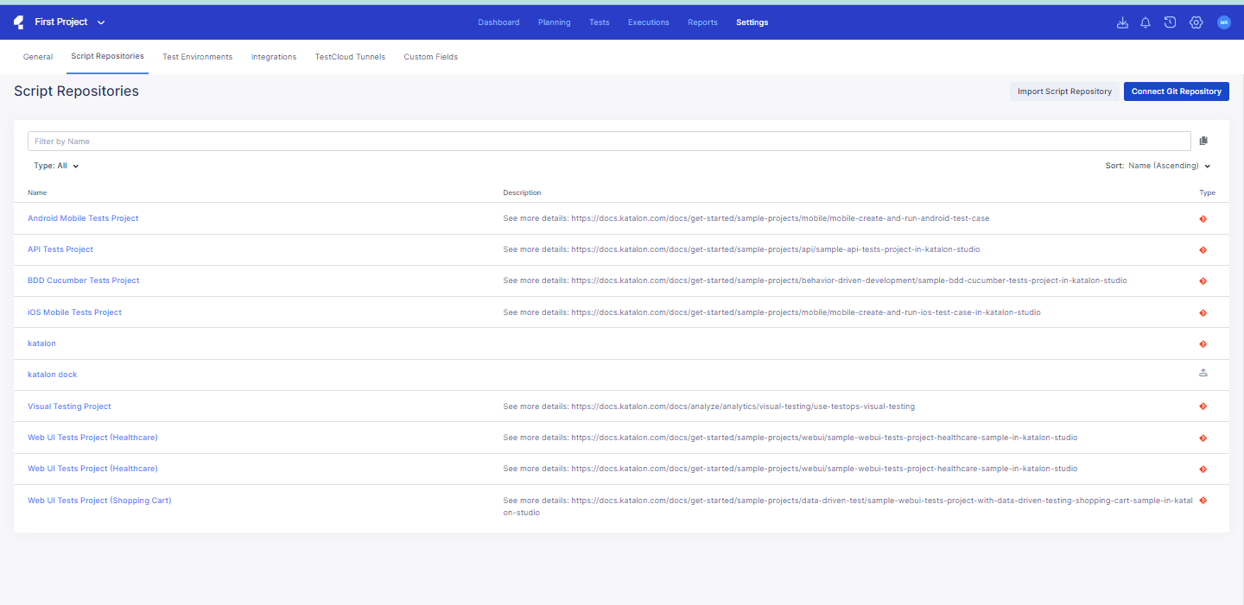Click the upload type icon for katalon dock
1244x605 pixels.
[1203, 374]
